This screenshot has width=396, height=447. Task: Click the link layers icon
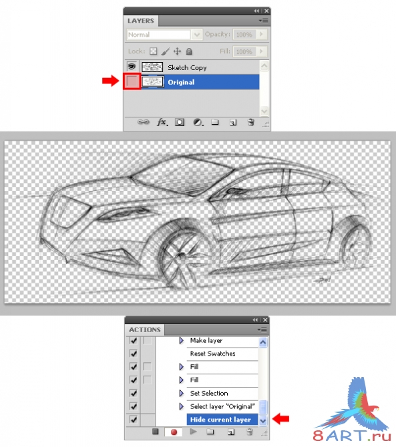pos(143,122)
